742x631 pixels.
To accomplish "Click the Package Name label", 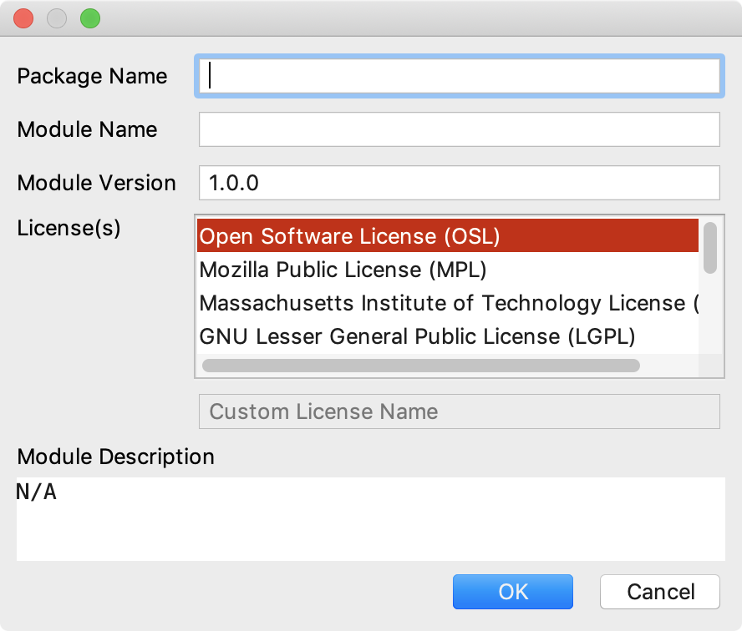I will [x=92, y=76].
